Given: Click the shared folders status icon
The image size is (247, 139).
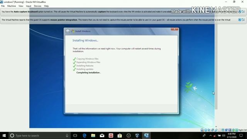Looking at the screenshot, I should click(x=219, y=130).
